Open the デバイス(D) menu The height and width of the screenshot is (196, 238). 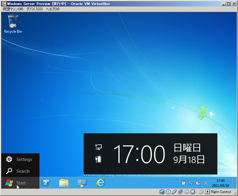coord(34,9)
